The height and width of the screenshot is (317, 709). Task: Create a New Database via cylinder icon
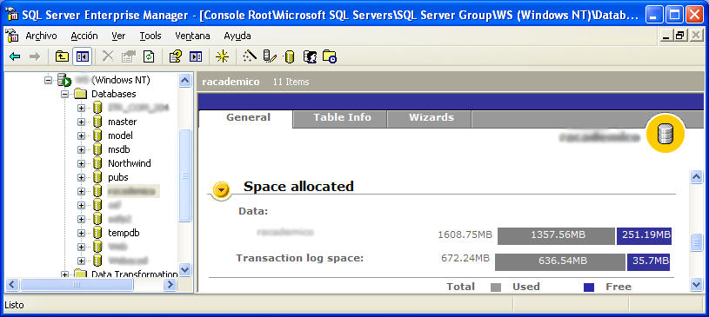(x=290, y=56)
